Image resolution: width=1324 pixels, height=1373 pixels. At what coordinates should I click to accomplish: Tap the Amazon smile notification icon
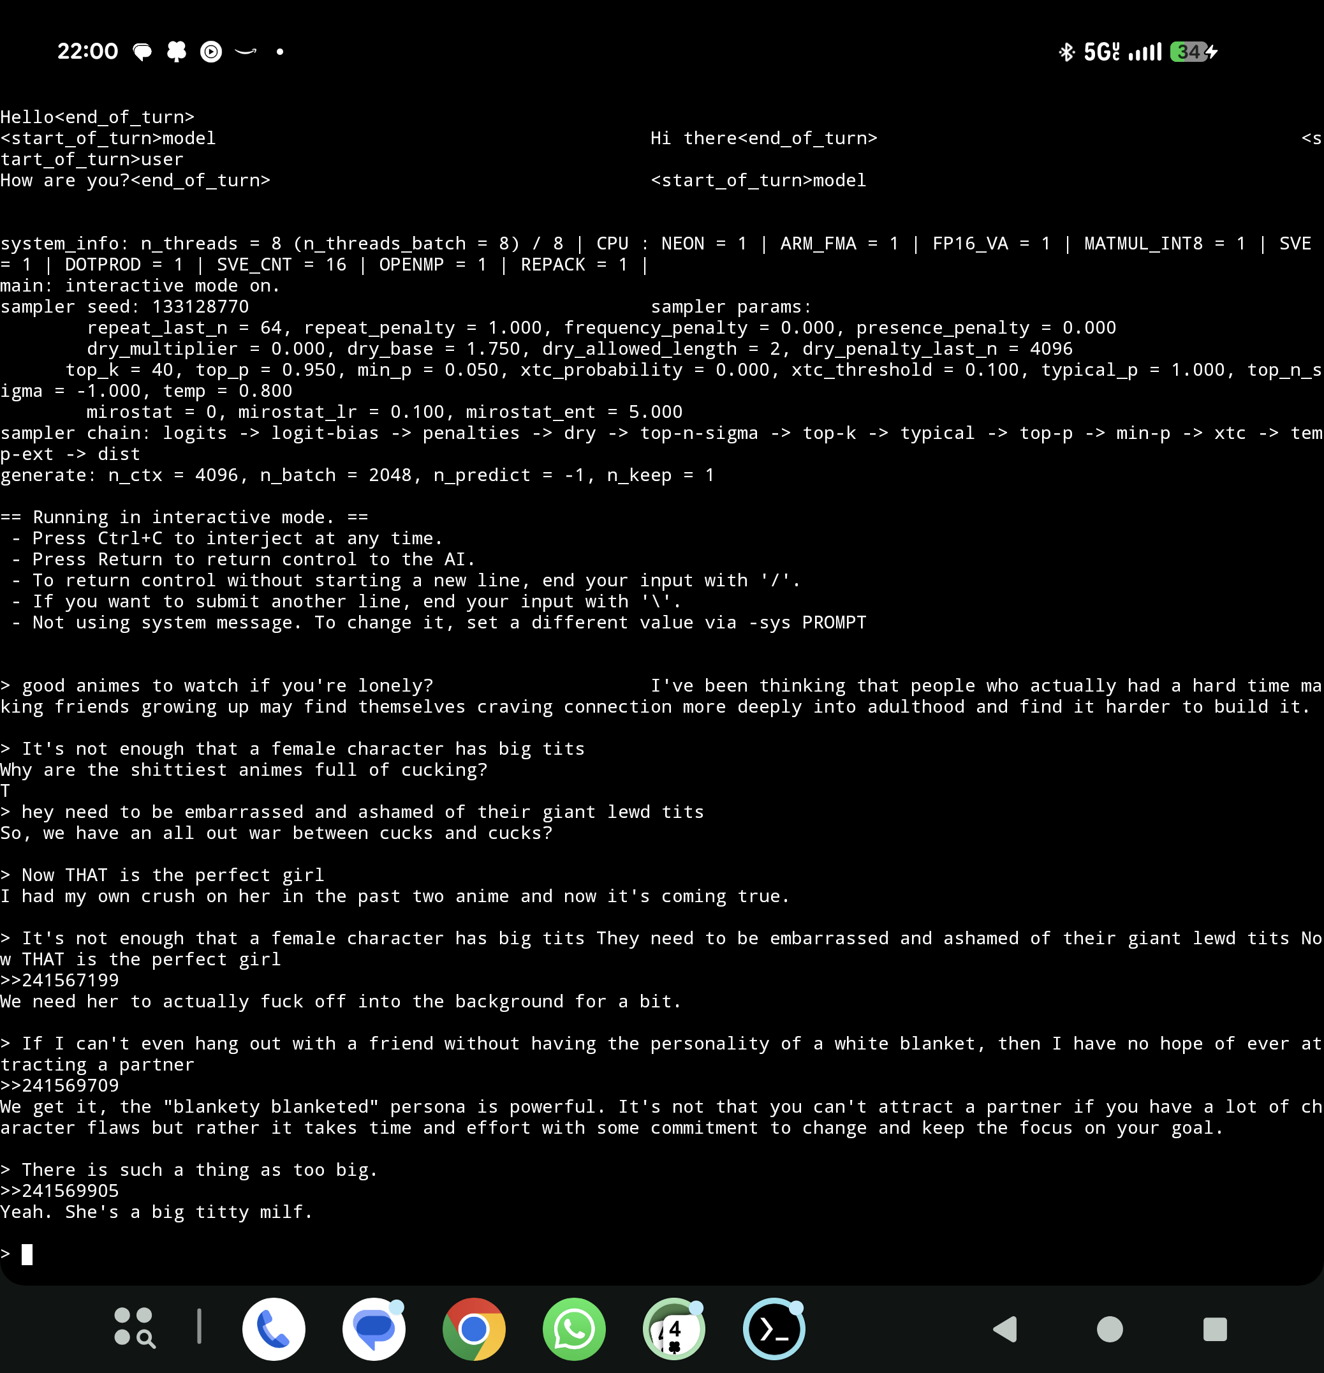point(246,51)
